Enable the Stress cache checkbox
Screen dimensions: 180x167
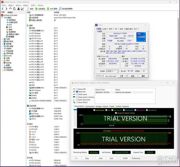point(77,94)
